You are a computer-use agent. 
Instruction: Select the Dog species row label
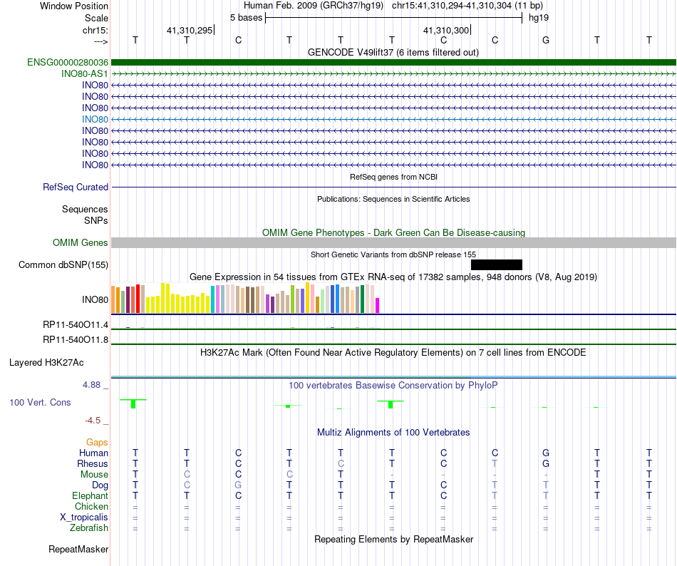[100, 485]
